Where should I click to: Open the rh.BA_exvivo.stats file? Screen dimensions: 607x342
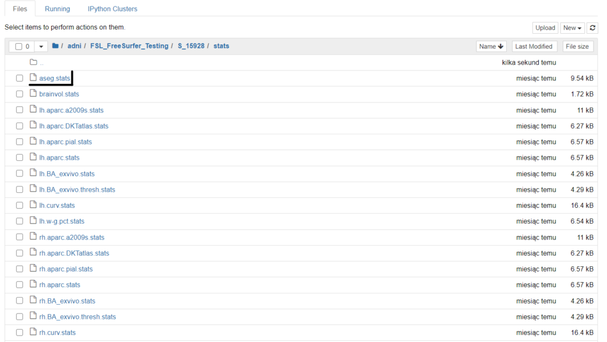[67, 301]
